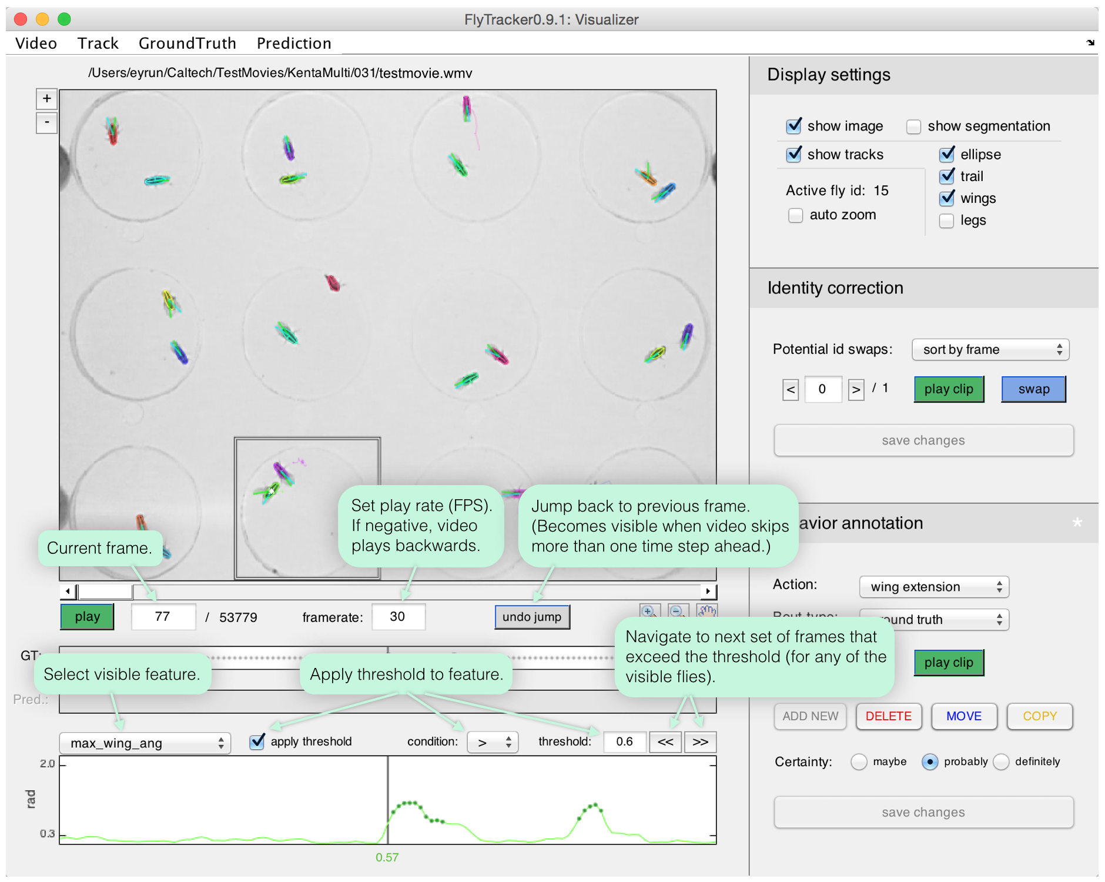Screen dimensions: 1105x882
Task: Click the blue swap button
Action: (x=1033, y=389)
